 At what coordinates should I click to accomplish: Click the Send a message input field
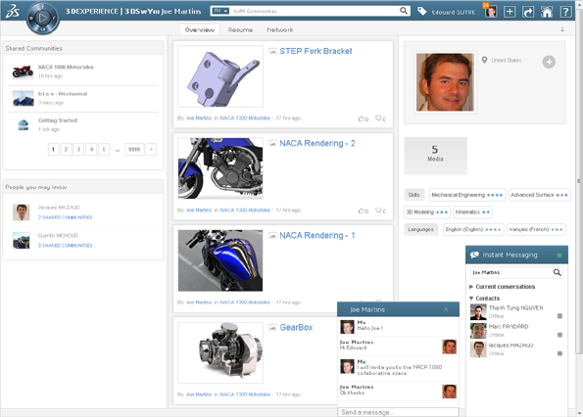click(x=398, y=412)
